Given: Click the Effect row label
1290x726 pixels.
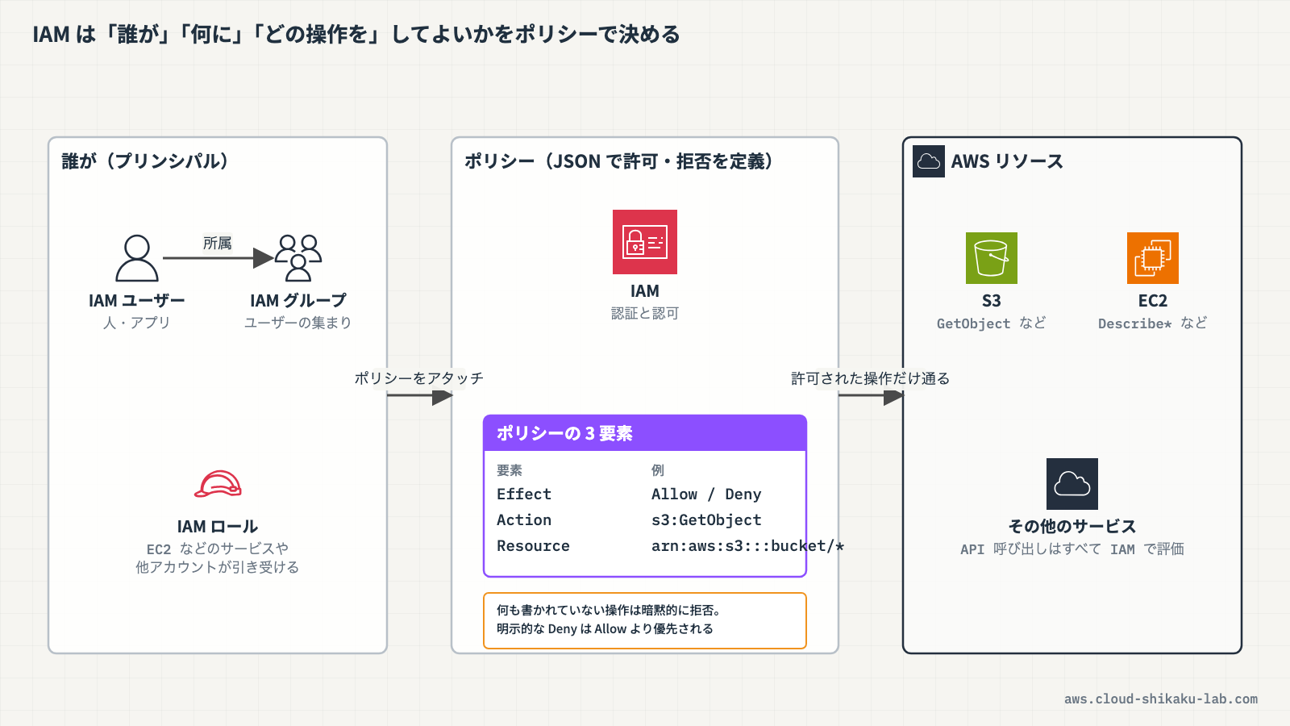Looking at the screenshot, I should point(524,494).
